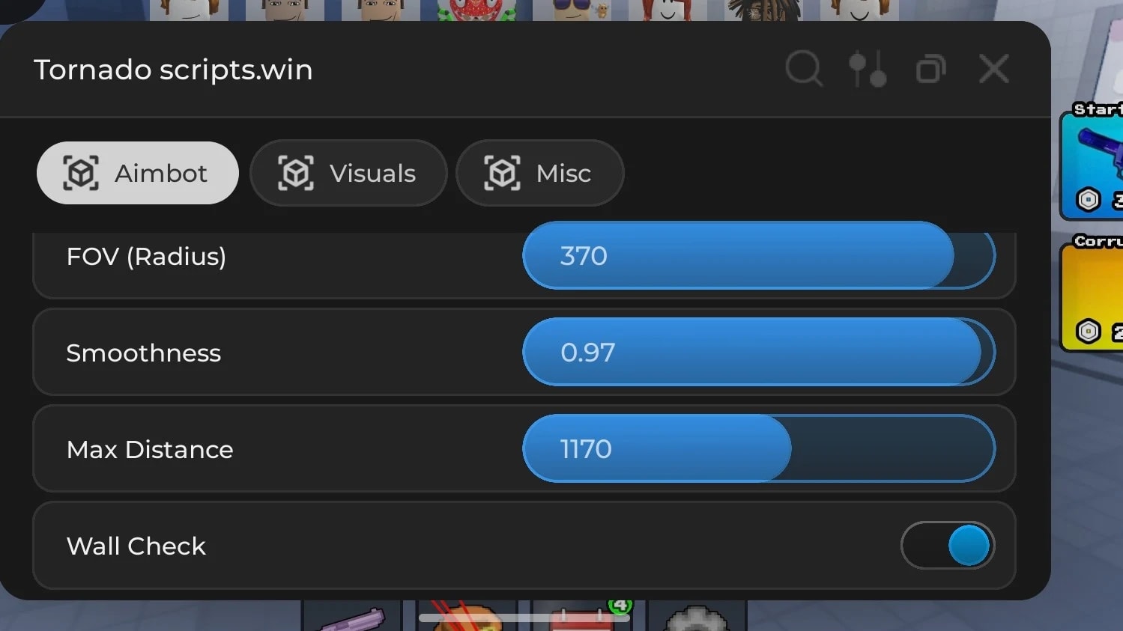Click the yellow Corrupt shop item card

(1092, 293)
